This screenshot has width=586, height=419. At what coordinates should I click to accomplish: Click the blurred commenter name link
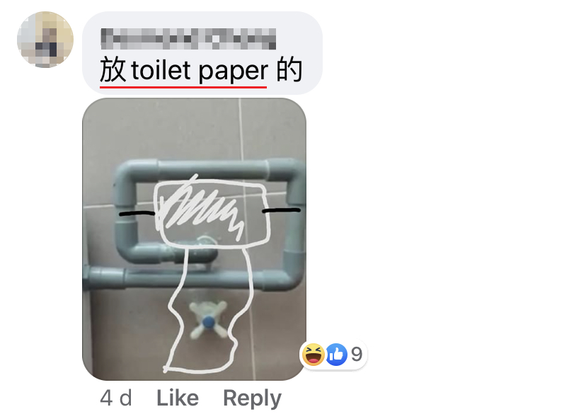click(x=188, y=38)
